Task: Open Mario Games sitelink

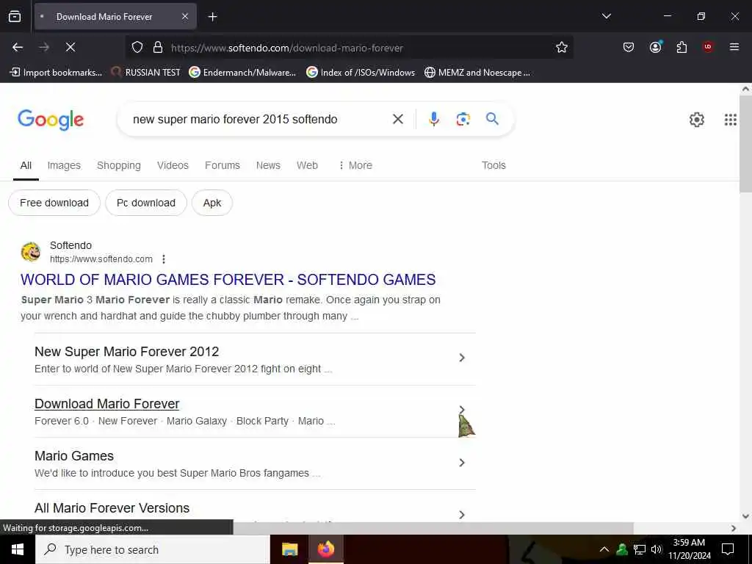Action: pos(74,456)
